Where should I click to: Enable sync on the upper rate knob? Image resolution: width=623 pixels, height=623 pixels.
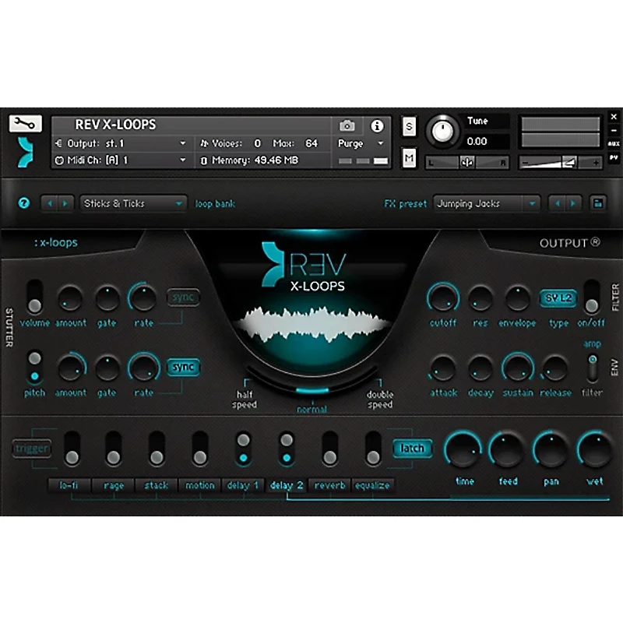click(x=184, y=297)
